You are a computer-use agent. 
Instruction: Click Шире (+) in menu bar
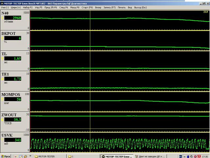pos(15,7)
